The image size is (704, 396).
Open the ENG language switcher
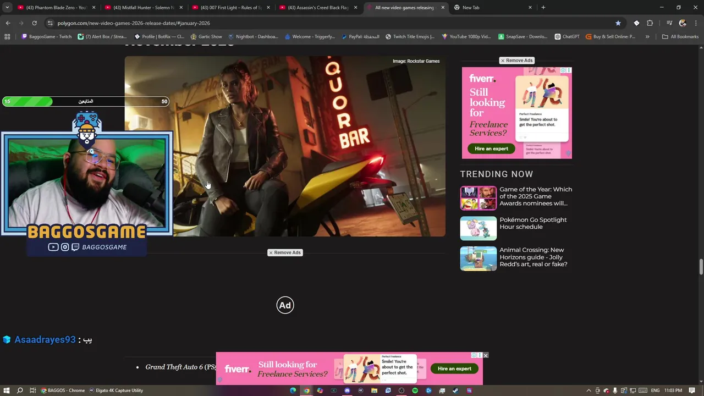click(x=655, y=391)
